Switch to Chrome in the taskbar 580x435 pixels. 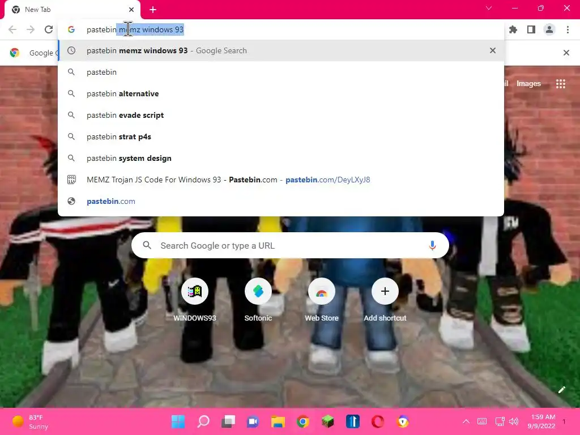pos(302,421)
